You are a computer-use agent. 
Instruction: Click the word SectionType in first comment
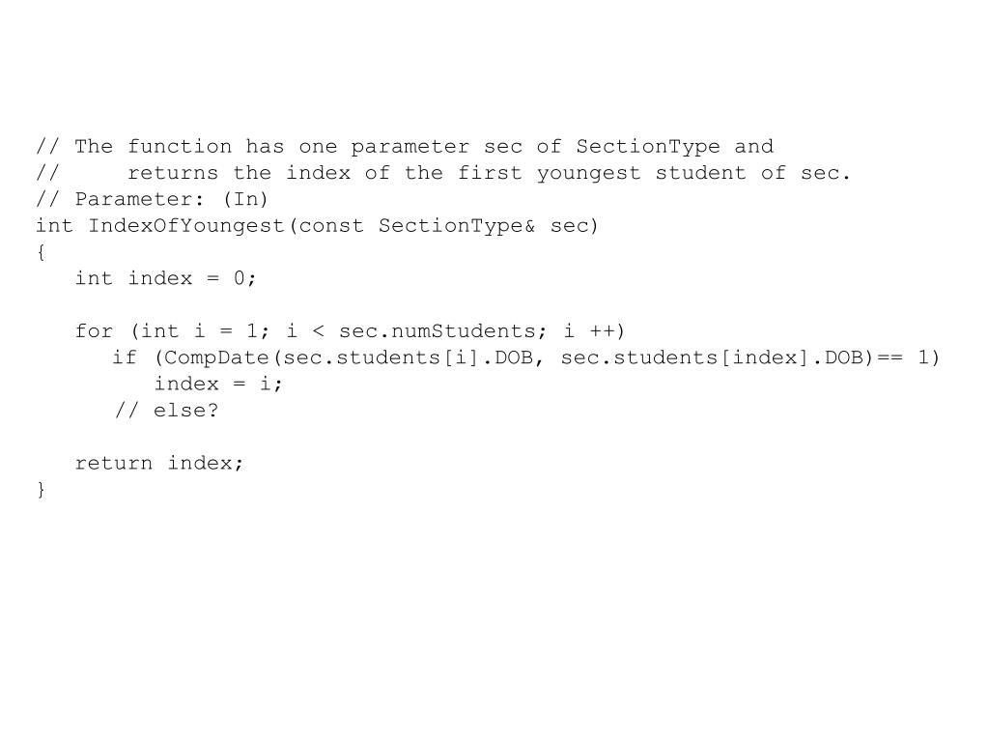(648, 147)
